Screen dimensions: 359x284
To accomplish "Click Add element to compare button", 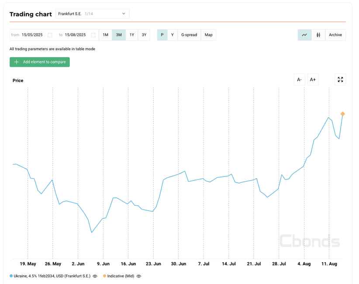I will pos(40,62).
